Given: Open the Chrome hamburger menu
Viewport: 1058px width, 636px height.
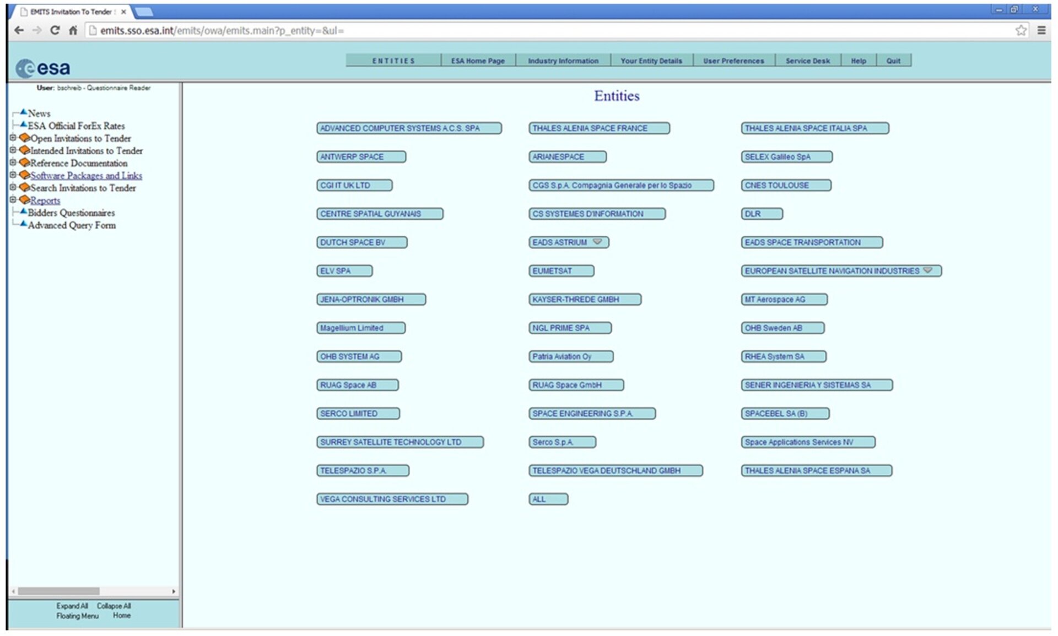Looking at the screenshot, I should (x=1041, y=30).
